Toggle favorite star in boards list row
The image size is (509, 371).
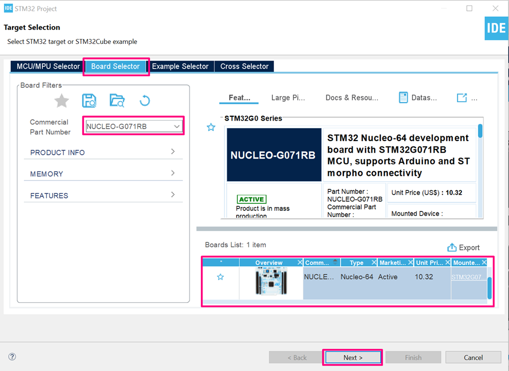pos(220,277)
